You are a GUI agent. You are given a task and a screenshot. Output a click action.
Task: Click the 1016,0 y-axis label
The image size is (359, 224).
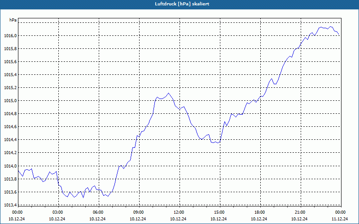pyautogui.click(x=10, y=36)
